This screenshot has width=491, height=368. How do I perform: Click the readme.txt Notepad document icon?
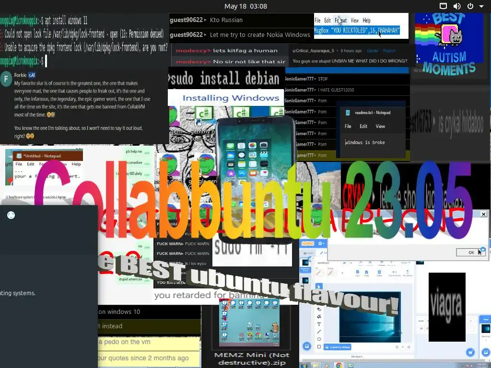[x=347, y=113]
